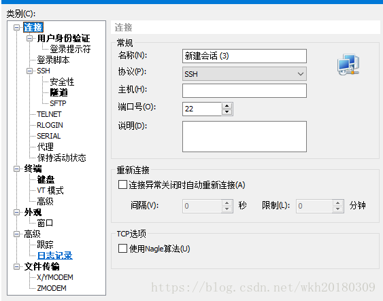Open ZMODEM settings
The image size is (383, 301).
tap(52, 288)
